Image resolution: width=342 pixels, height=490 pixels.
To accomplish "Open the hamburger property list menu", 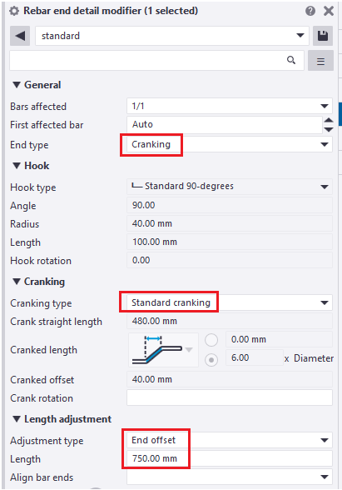I will (x=320, y=61).
